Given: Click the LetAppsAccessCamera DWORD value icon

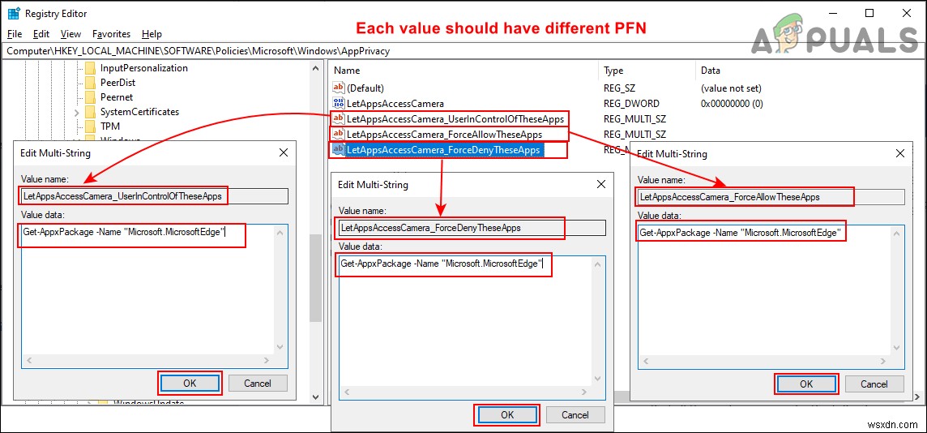Looking at the screenshot, I should (x=338, y=103).
